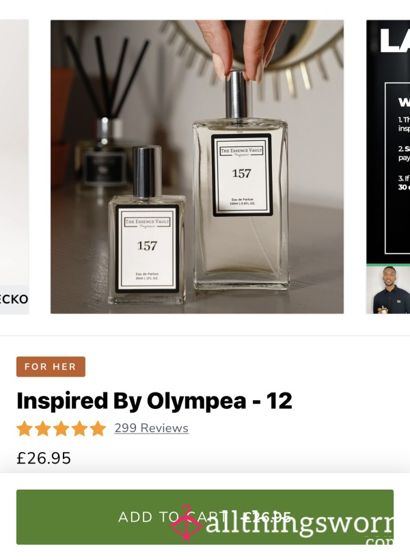The image size is (410, 560).
Task: Select the FOR HER category badge
Action: pyautogui.click(x=51, y=366)
